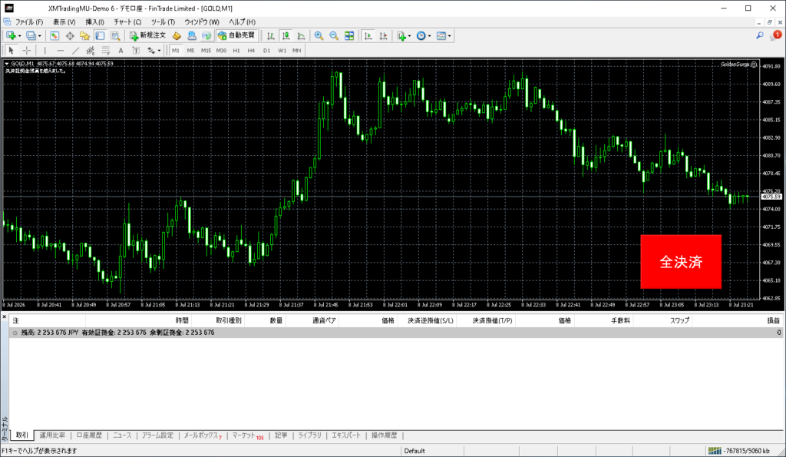Switch to the 口座履歴 tab
Image resolution: width=786 pixels, height=457 pixels.
(89, 435)
